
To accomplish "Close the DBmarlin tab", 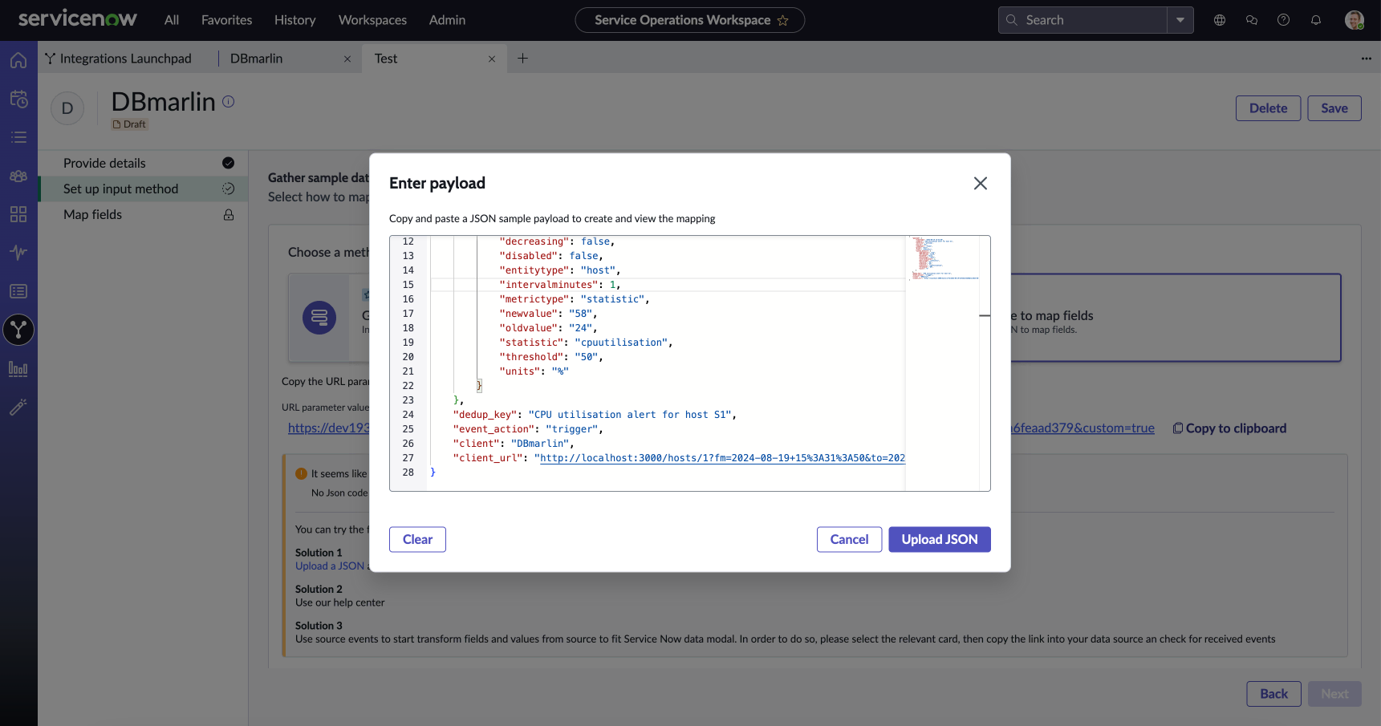I will pyautogui.click(x=347, y=59).
